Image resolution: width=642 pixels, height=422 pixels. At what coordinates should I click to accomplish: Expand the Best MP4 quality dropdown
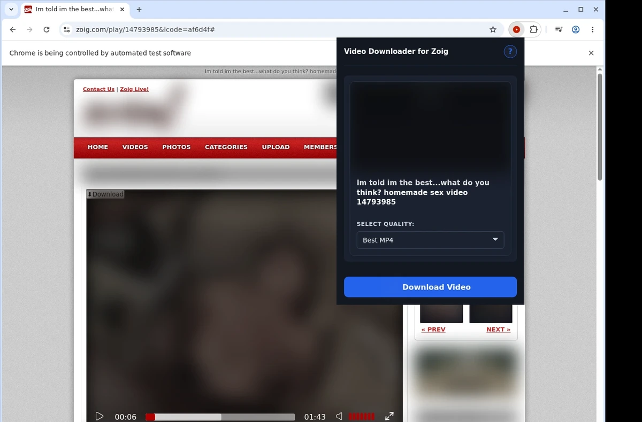[430, 240]
